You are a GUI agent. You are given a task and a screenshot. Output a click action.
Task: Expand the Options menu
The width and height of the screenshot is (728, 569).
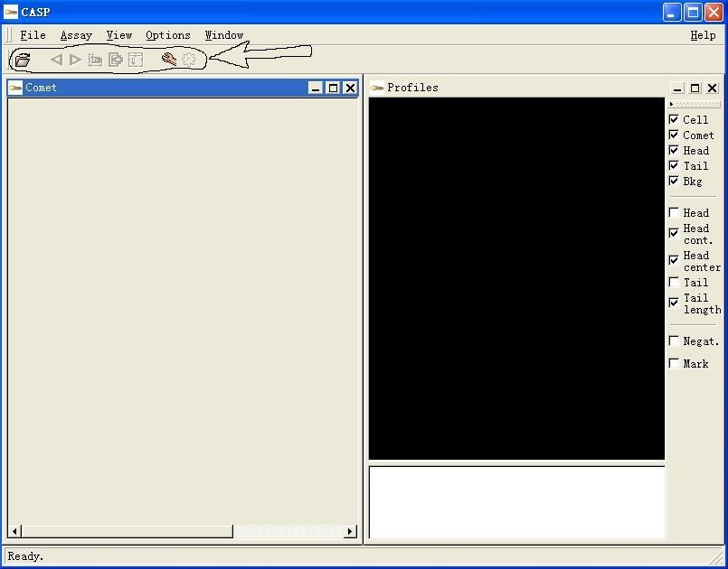click(x=168, y=35)
